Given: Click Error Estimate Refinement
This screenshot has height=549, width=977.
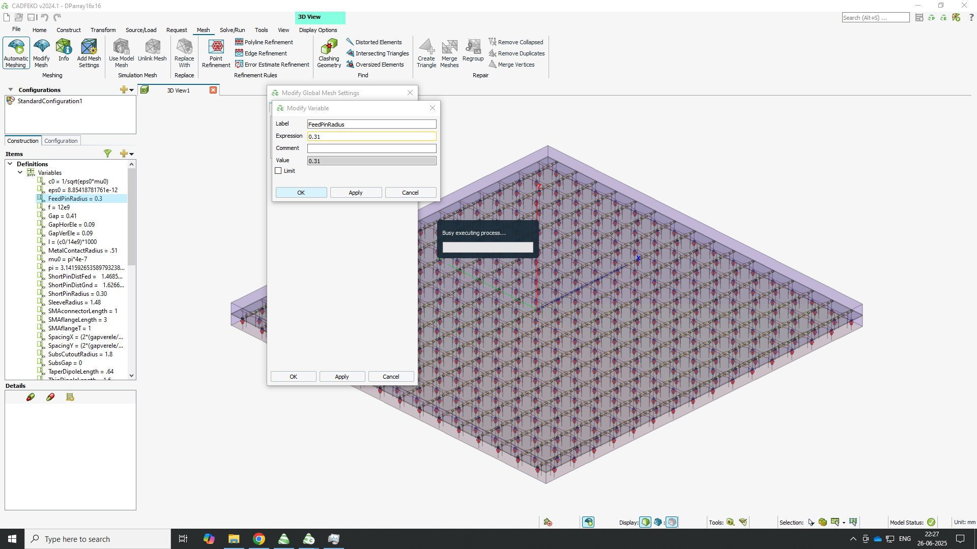Looking at the screenshot, I should pyautogui.click(x=272, y=65).
